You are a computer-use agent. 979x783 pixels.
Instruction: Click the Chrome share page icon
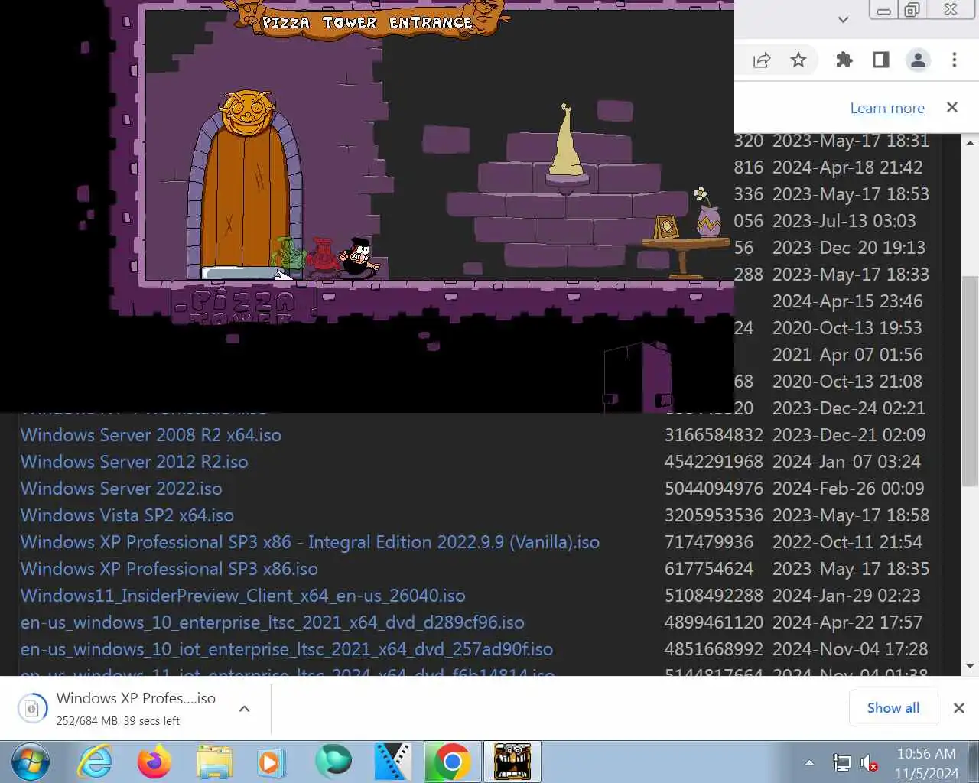[x=762, y=60]
